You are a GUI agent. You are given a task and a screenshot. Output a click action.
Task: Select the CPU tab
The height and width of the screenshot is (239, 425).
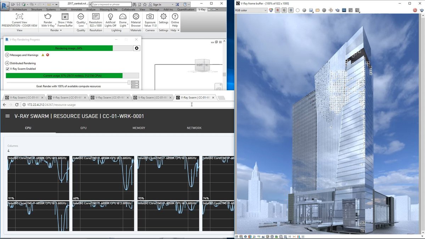click(28, 128)
